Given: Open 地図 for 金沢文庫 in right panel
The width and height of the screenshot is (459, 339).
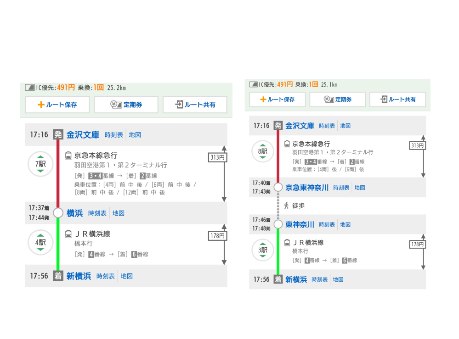Looking at the screenshot, I should [x=346, y=126].
